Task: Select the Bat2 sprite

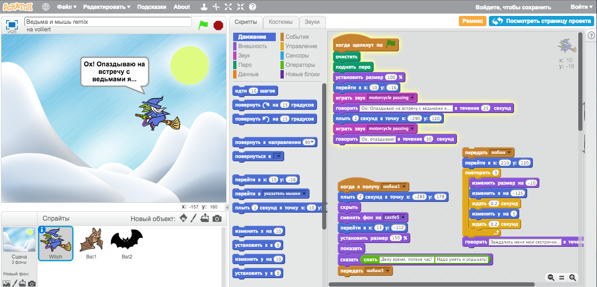Action: 127,243
